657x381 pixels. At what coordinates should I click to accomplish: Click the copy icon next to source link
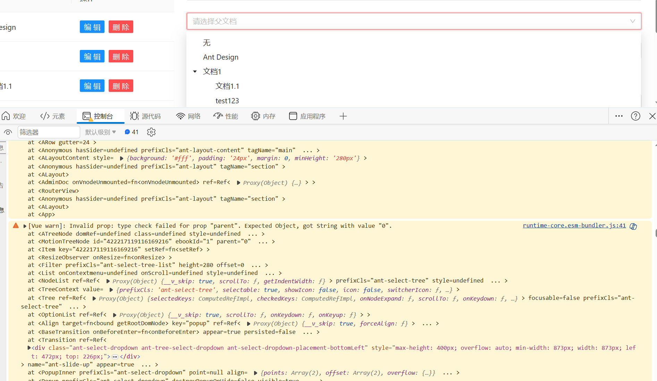(633, 226)
